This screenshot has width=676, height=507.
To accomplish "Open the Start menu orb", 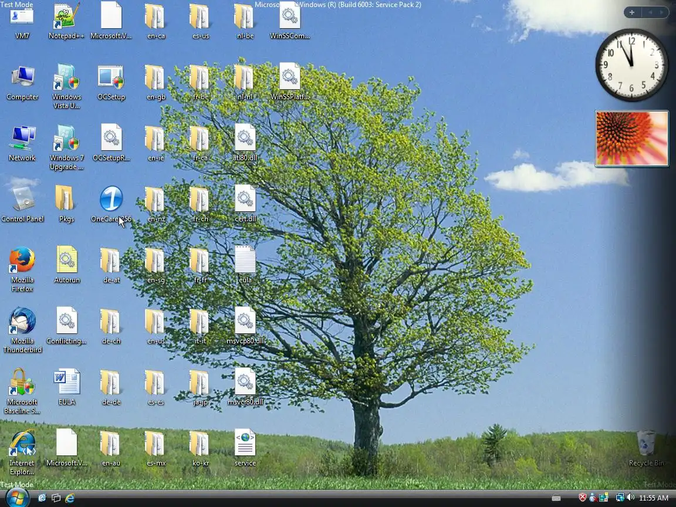I will pyautogui.click(x=17, y=498).
